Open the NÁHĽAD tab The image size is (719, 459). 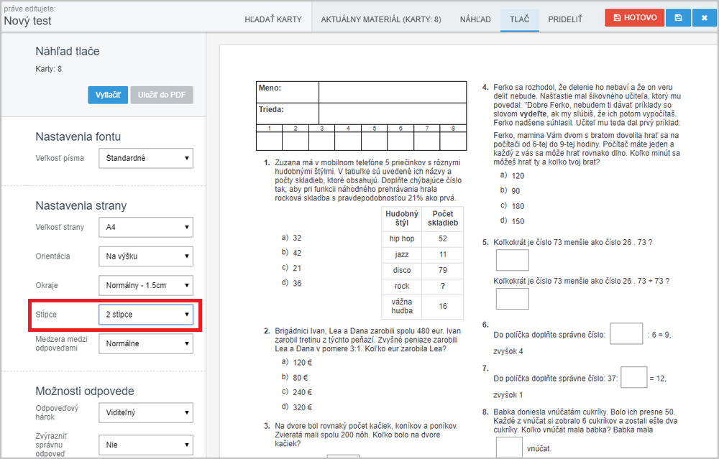475,19
